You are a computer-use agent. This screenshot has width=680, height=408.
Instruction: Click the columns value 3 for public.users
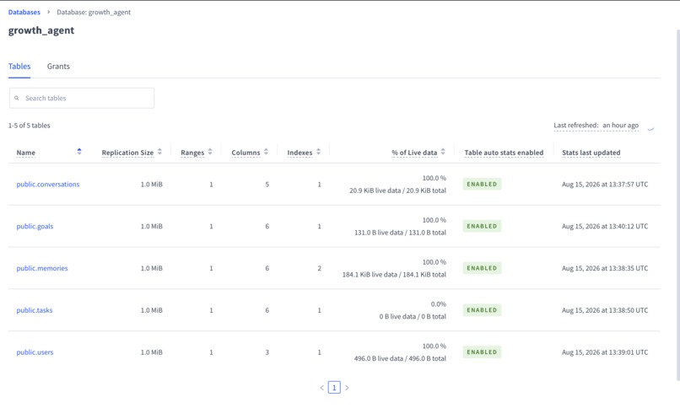(267, 352)
